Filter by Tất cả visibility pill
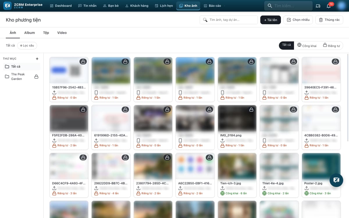Screen dimensions: 349x218 click(x=286, y=45)
